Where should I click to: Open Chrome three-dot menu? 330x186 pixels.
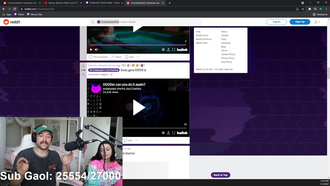click(326, 9)
